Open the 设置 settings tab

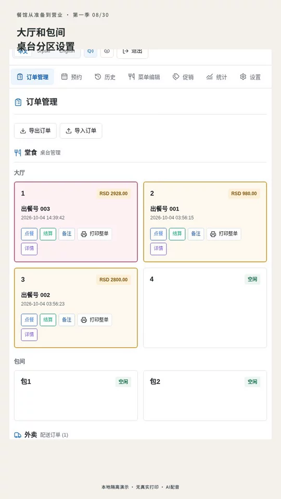point(250,77)
